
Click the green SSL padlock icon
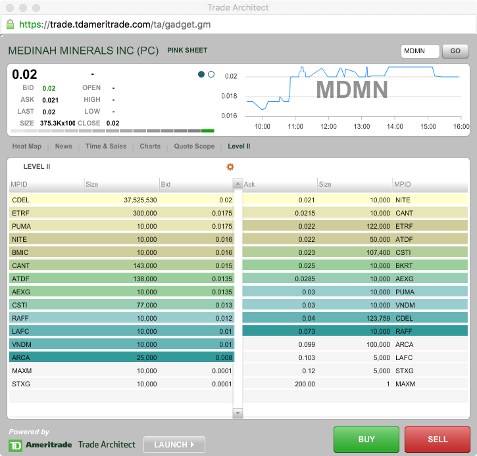coord(10,24)
